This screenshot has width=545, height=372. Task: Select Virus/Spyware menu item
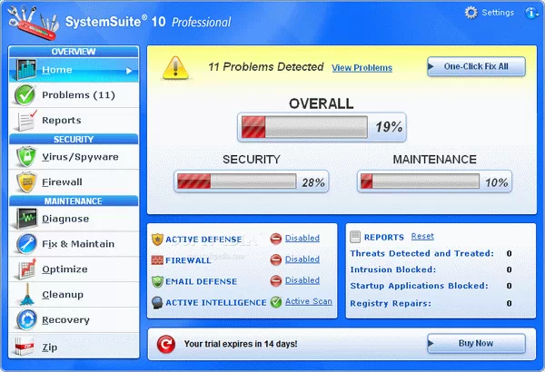tap(74, 157)
